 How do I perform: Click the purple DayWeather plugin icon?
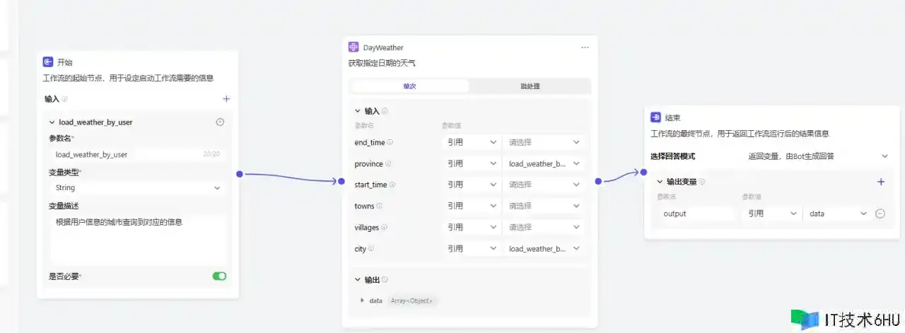[x=354, y=47]
